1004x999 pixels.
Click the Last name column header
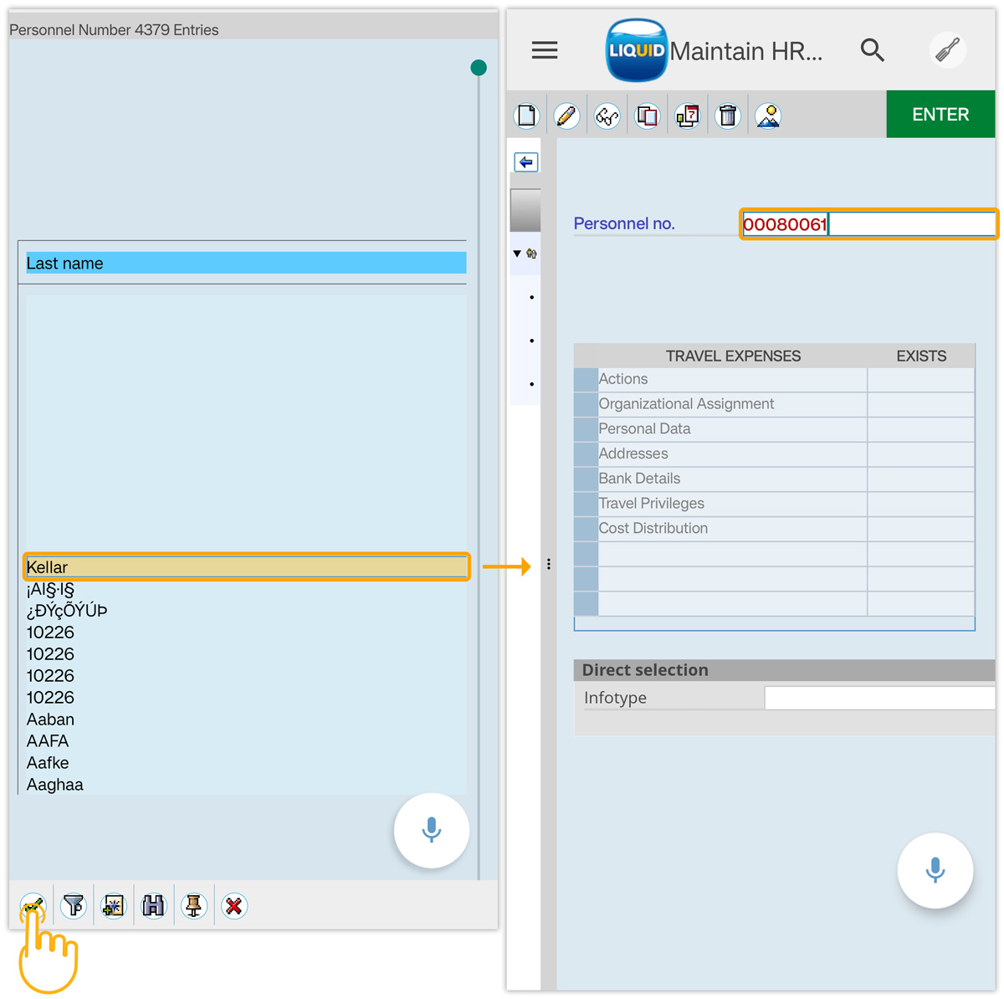(x=246, y=263)
